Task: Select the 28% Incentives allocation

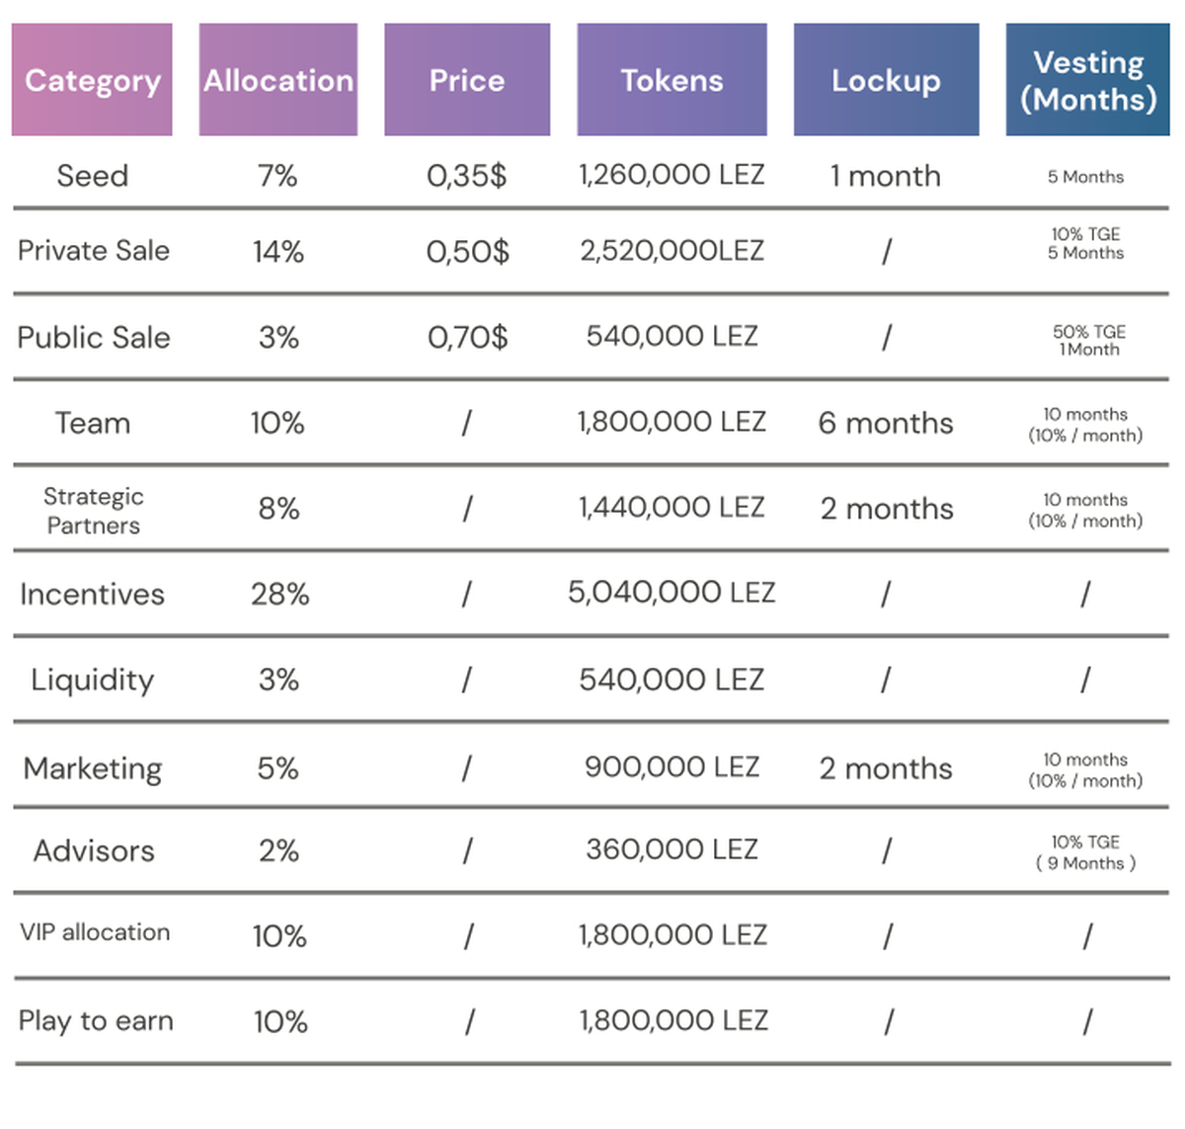Action: 279,595
